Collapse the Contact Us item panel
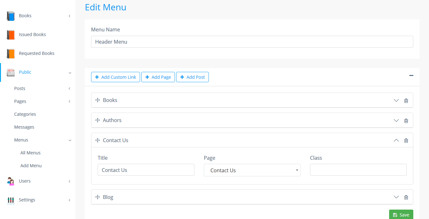429x219 pixels. coord(396,140)
